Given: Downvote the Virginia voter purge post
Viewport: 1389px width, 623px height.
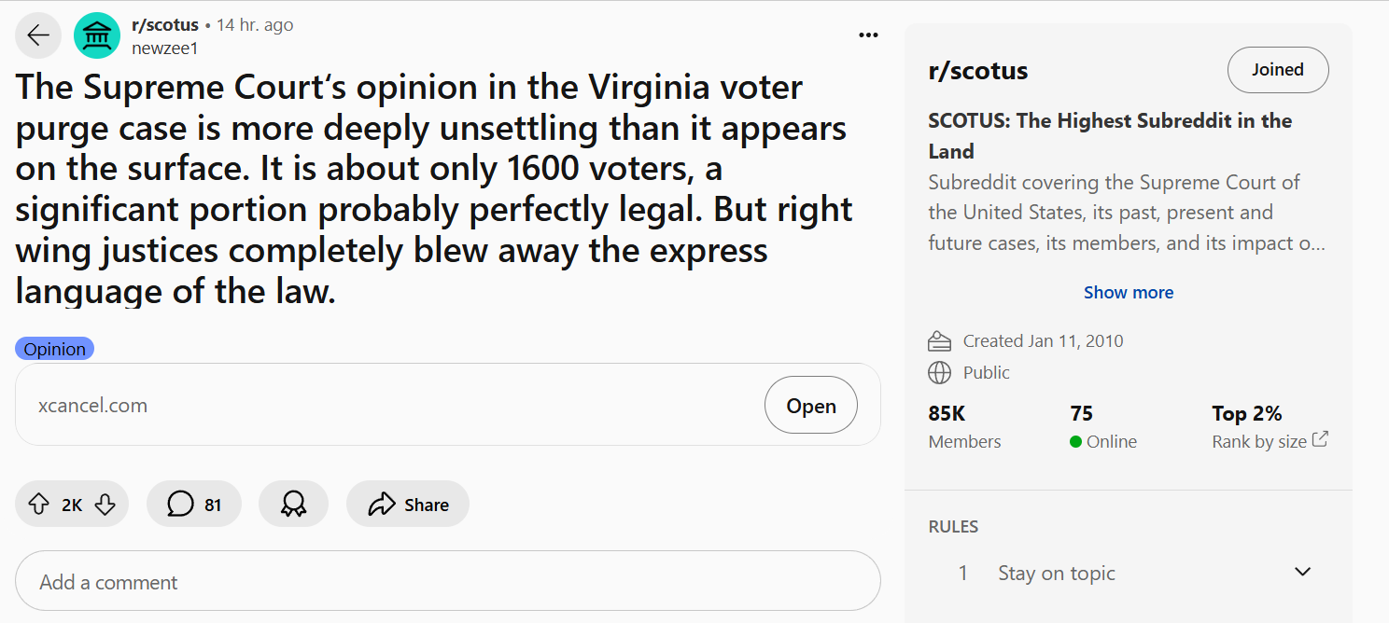Looking at the screenshot, I should coord(105,505).
